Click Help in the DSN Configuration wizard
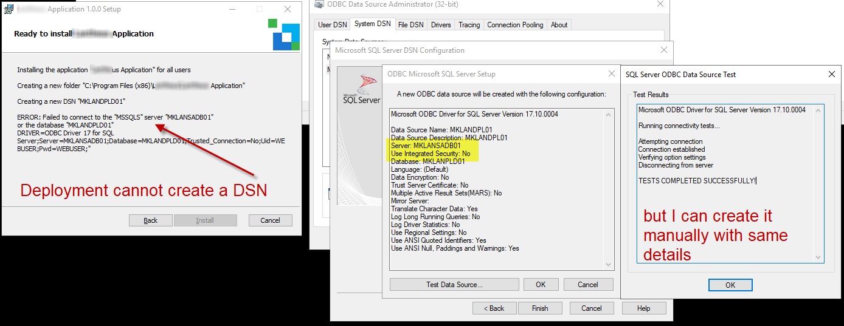Screen dimensions: 844x326 coord(644,308)
